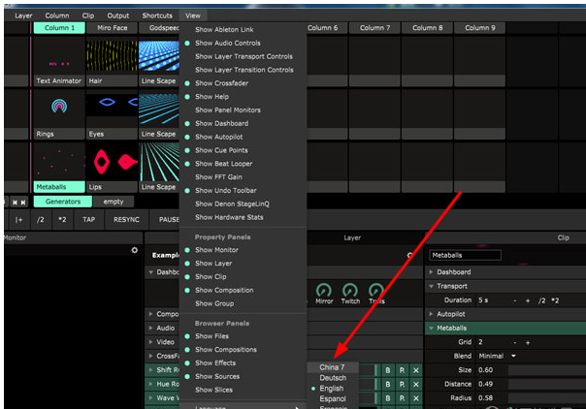
Task: Decrease the Grid value with minus
Action: 515,342
